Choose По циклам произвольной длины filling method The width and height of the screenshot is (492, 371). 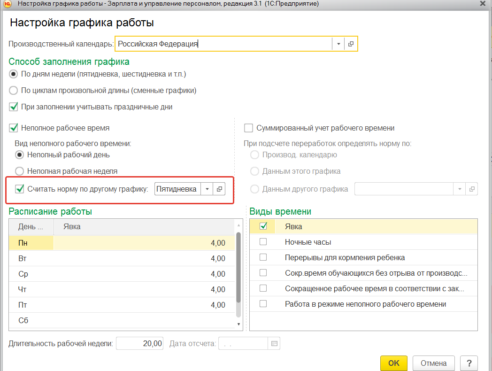(x=14, y=90)
